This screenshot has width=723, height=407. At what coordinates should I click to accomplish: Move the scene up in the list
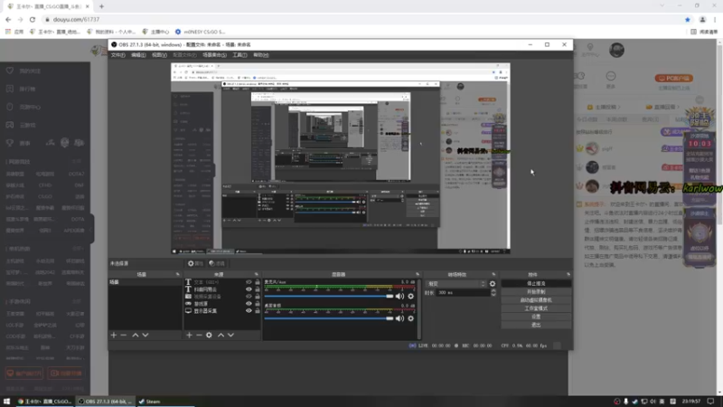135,335
